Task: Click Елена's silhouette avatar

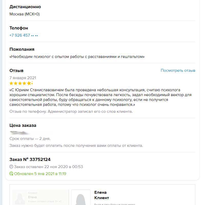Action: [81, 198]
